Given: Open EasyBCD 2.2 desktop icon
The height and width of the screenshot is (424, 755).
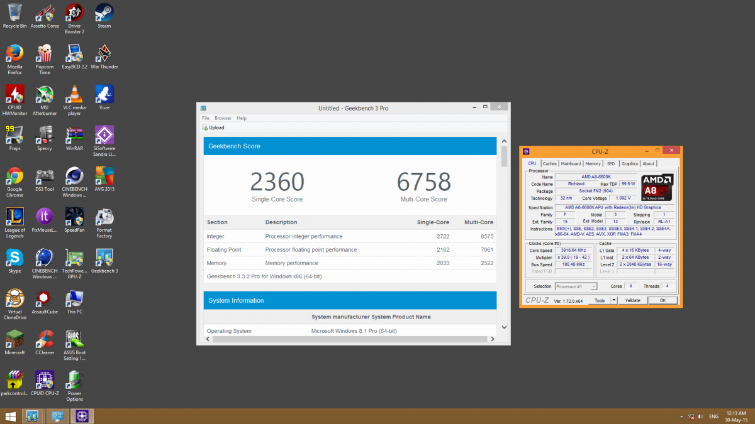Looking at the screenshot, I should [75, 57].
